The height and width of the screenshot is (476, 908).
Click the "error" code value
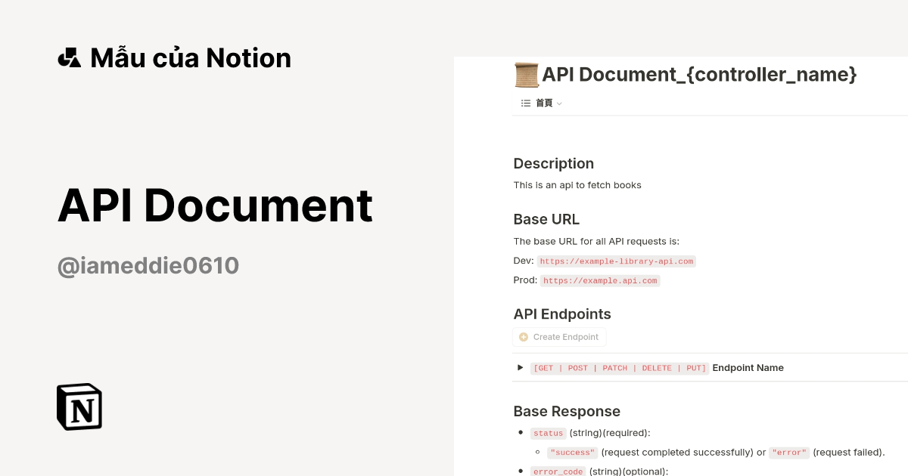(789, 453)
